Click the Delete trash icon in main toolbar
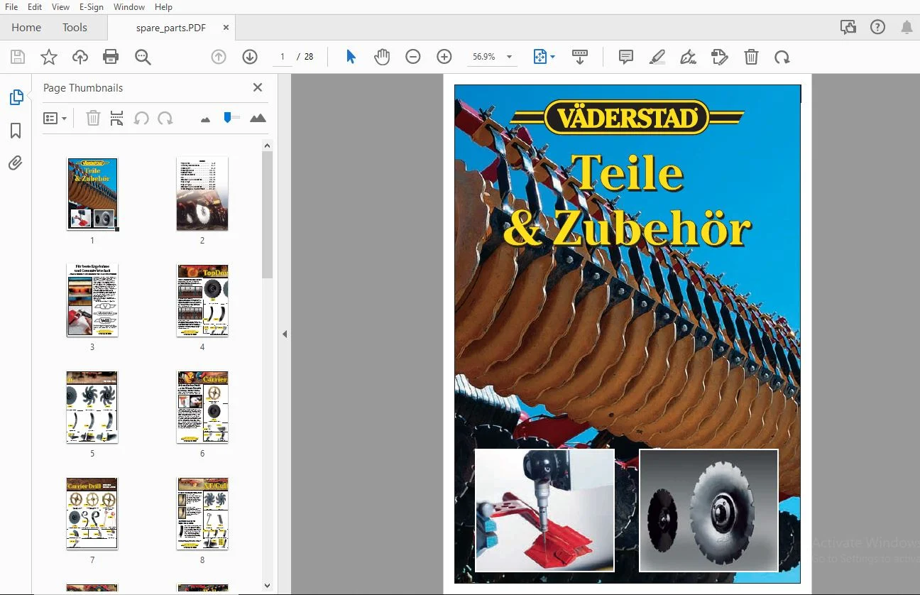This screenshot has width=920, height=595. (x=752, y=57)
